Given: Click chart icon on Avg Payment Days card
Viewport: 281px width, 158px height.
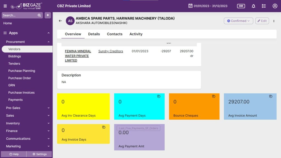Looking at the screenshot, I should click(159, 96).
